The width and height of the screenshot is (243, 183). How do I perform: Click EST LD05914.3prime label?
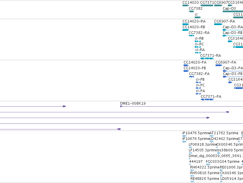tap(232, 179)
